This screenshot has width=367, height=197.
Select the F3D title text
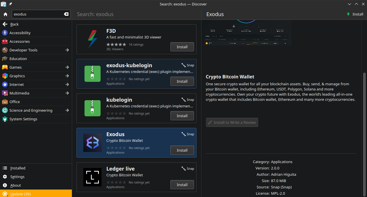point(111,31)
